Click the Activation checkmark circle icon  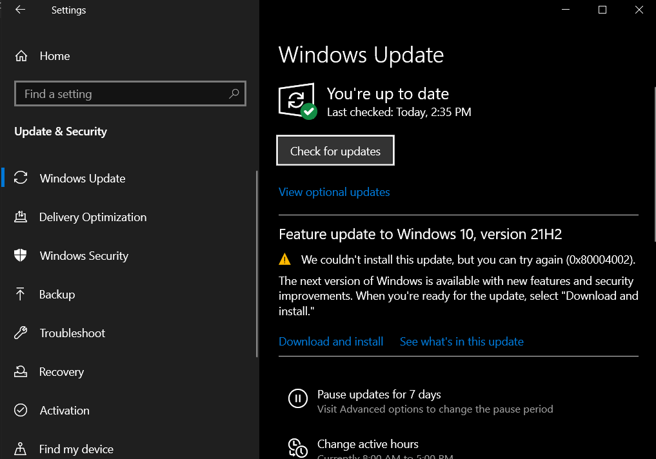click(21, 410)
